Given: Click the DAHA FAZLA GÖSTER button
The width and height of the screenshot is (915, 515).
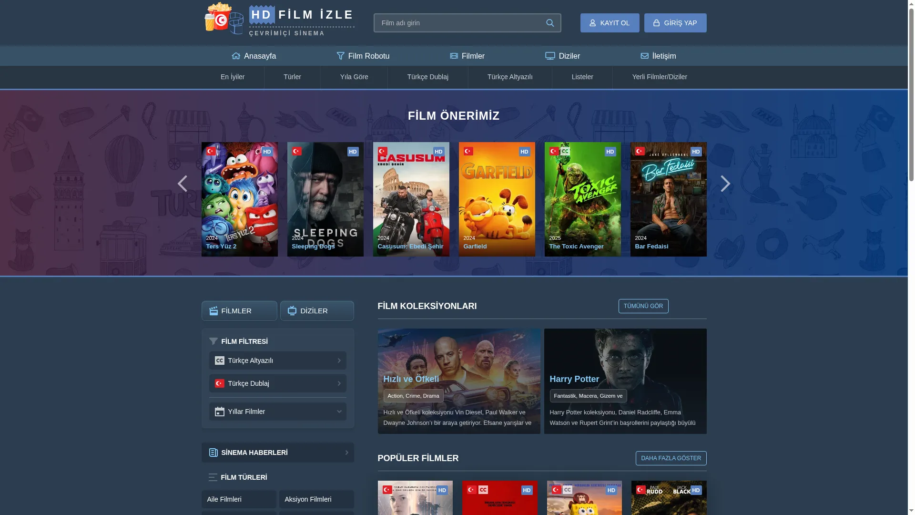Looking at the screenshot, I should click(671, 458).
